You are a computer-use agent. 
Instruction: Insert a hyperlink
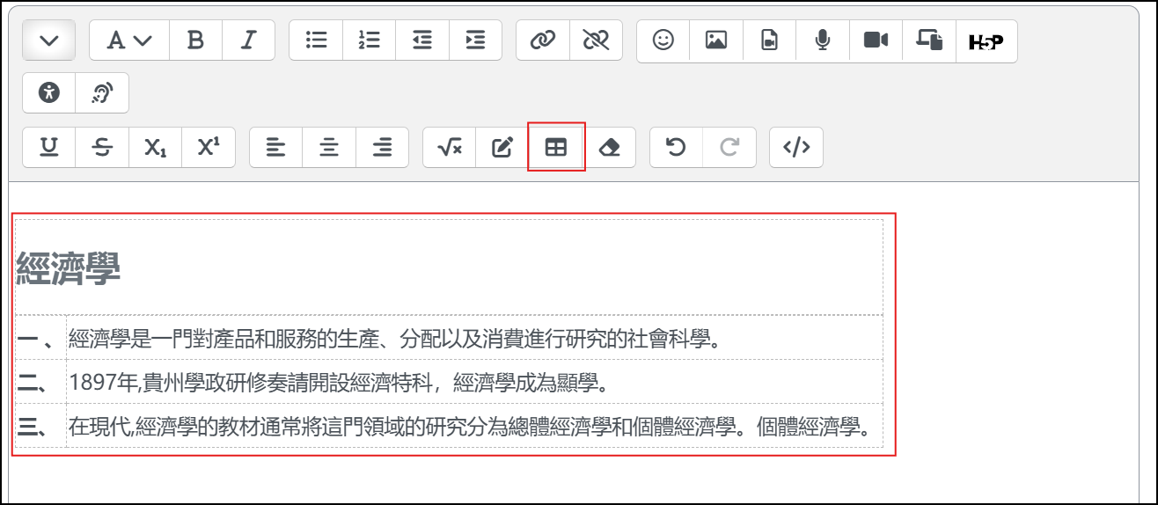pyautogui.click(x=543, y=40)
